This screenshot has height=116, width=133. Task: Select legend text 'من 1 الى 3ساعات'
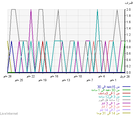click(109, 93)
